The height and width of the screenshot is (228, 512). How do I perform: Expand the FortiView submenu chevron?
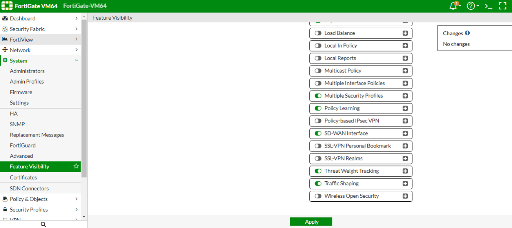point(76,39)
